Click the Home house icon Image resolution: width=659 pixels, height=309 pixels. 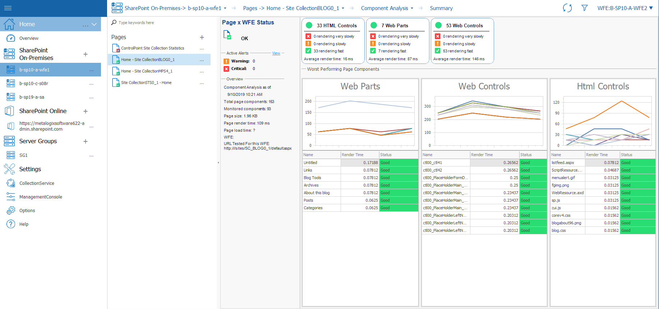coord(9,24)
